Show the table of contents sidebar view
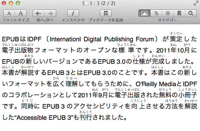The height and width of the screenshot is (131, 200). [x=156, y=13]
